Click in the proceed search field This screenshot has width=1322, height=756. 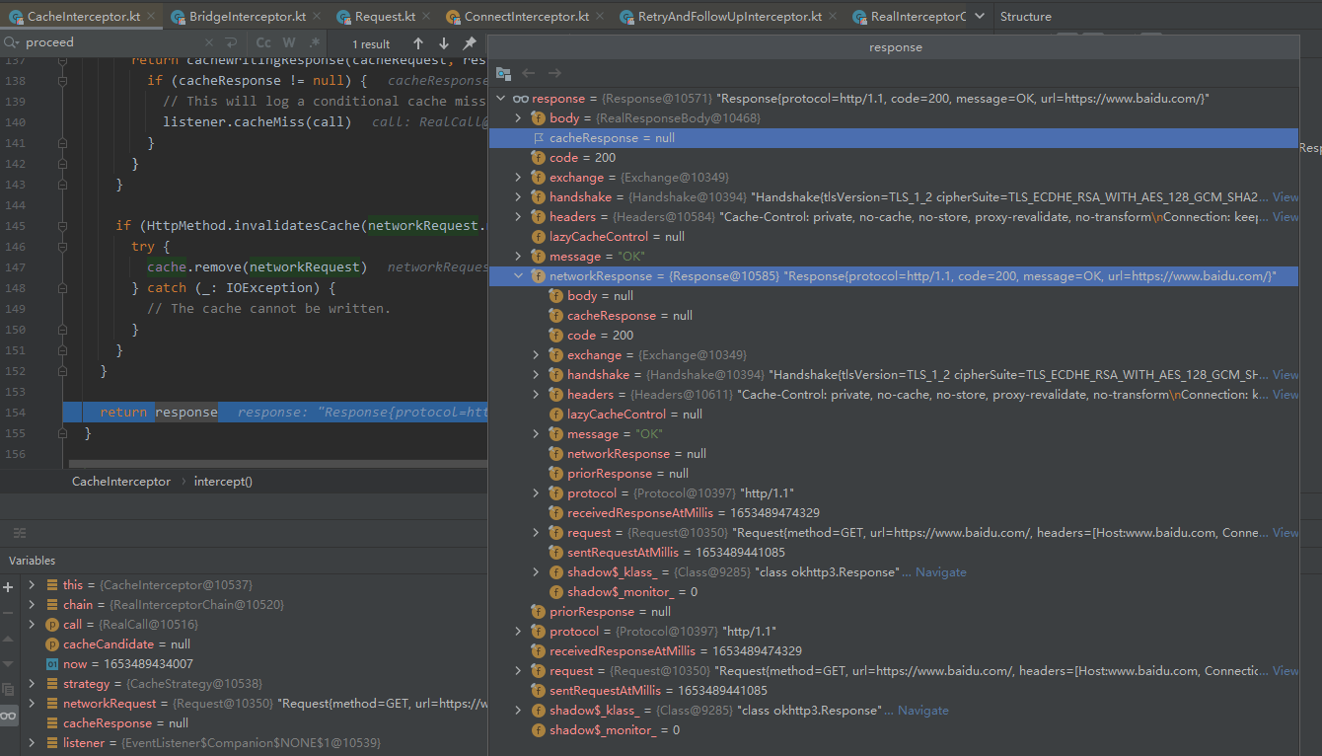pos(111,42)
